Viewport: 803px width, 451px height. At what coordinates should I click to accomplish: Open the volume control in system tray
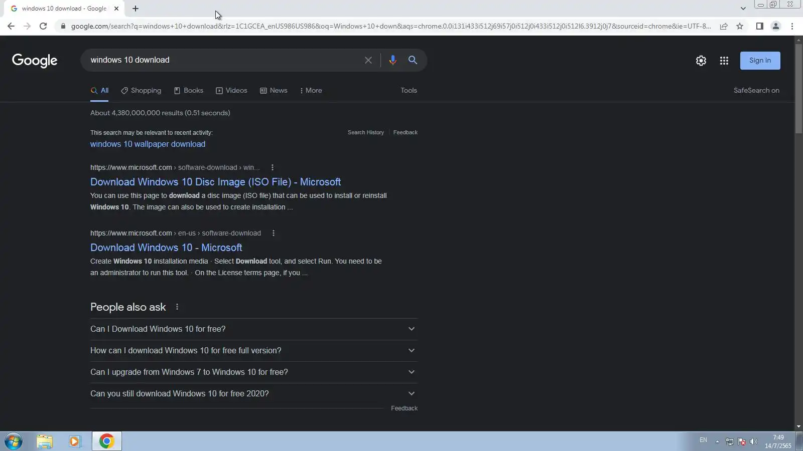754,441
